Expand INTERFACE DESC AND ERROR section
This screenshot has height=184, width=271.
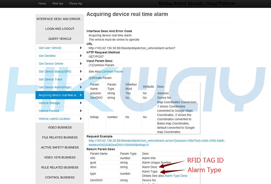click(60, 19)
